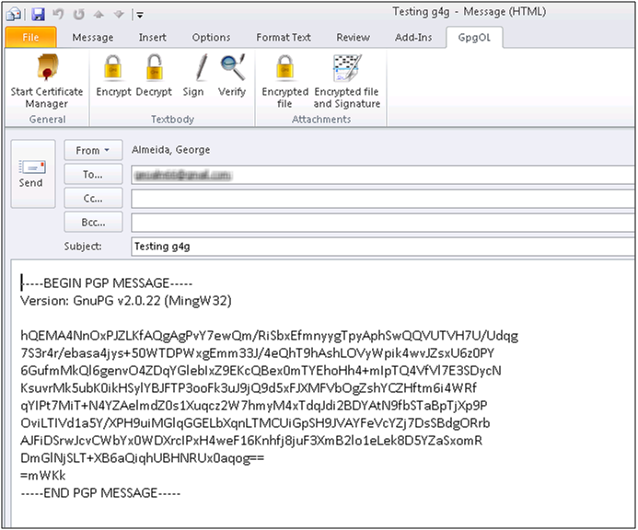Click into the Cc input field

pyautogui.click(x=382, y=199)
